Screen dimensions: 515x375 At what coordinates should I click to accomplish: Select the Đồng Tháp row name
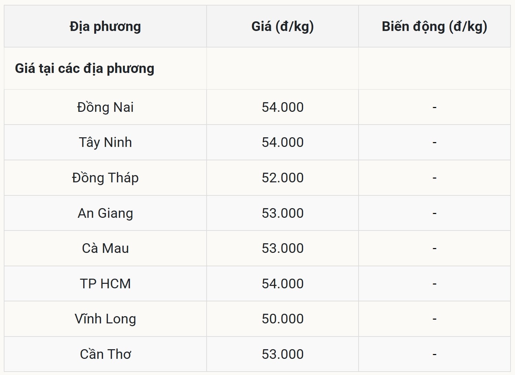click(x=105, y=178)
